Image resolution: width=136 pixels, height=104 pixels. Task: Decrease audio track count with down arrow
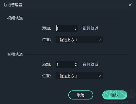(x=76, y=66)
